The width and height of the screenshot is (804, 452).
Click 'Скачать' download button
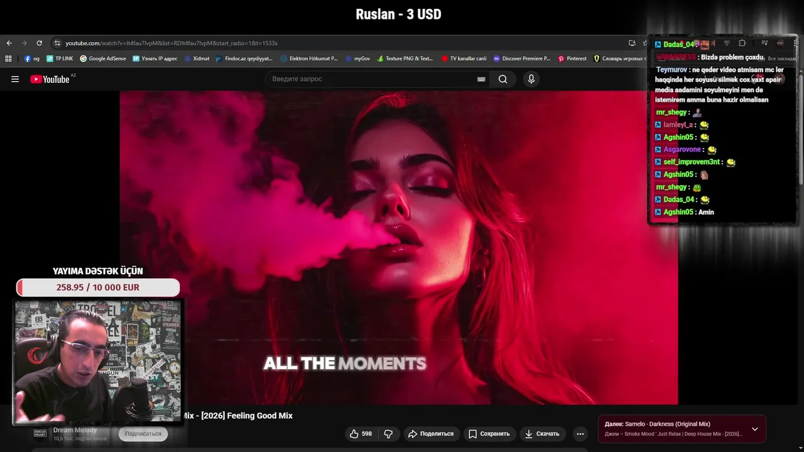pos(542,434)
